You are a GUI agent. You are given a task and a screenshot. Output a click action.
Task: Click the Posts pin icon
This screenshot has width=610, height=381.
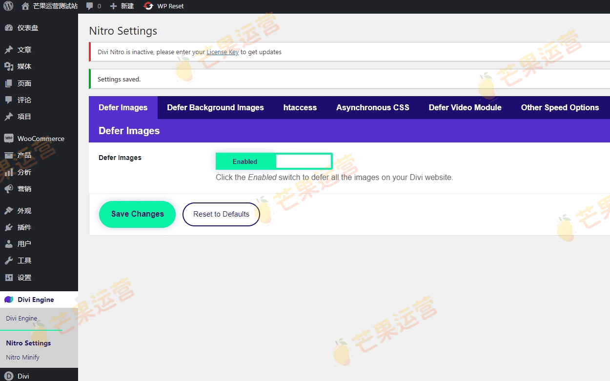[x=9, y=50]
